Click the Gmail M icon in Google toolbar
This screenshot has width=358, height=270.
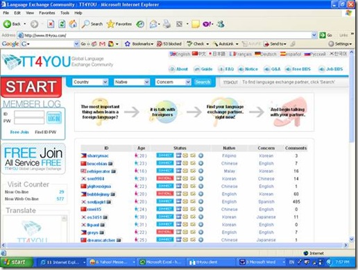(x=102, y=44)
